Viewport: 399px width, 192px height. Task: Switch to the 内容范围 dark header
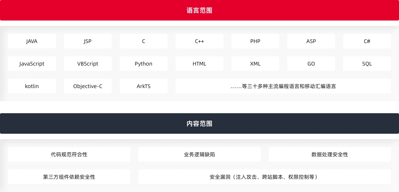199,124
